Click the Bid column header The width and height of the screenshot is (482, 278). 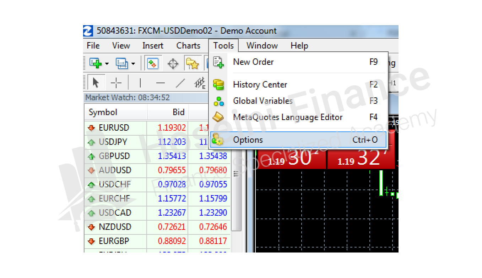coord(168,112)
